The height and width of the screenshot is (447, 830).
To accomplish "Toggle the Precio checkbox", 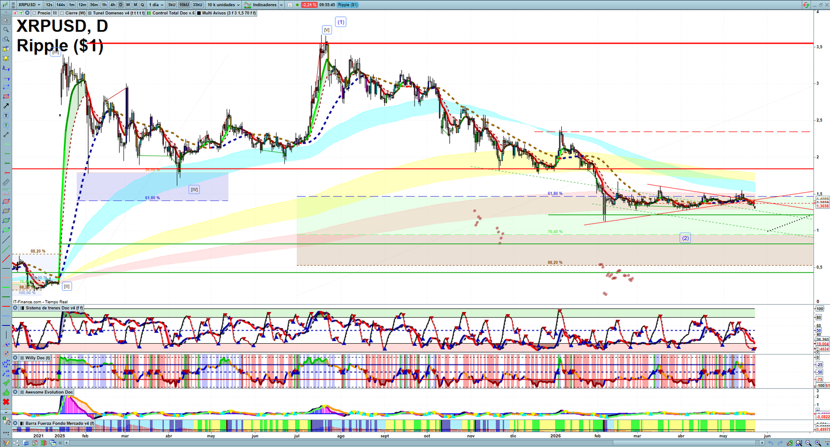I will click(34, 13).
